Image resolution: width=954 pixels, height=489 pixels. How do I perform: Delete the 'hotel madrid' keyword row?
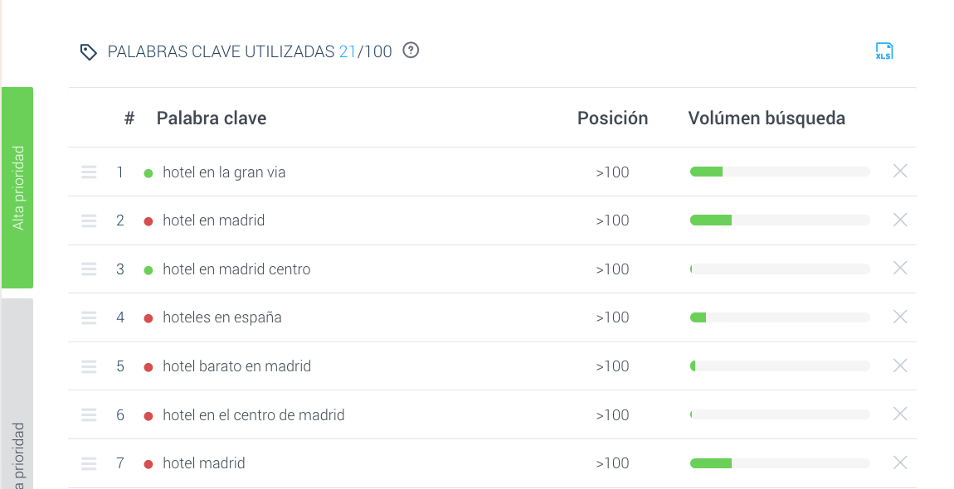tap(900, 463)
